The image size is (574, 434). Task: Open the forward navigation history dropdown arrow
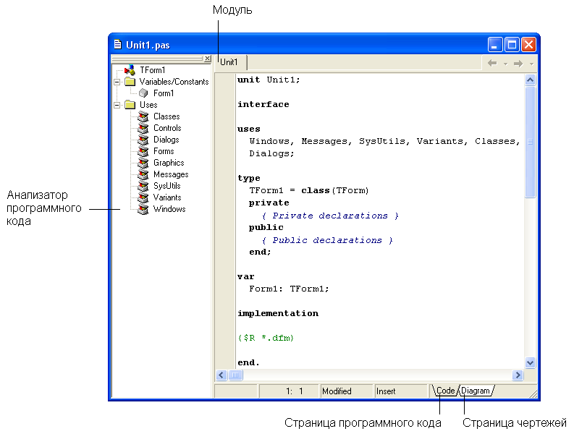(x=531, y=64)
